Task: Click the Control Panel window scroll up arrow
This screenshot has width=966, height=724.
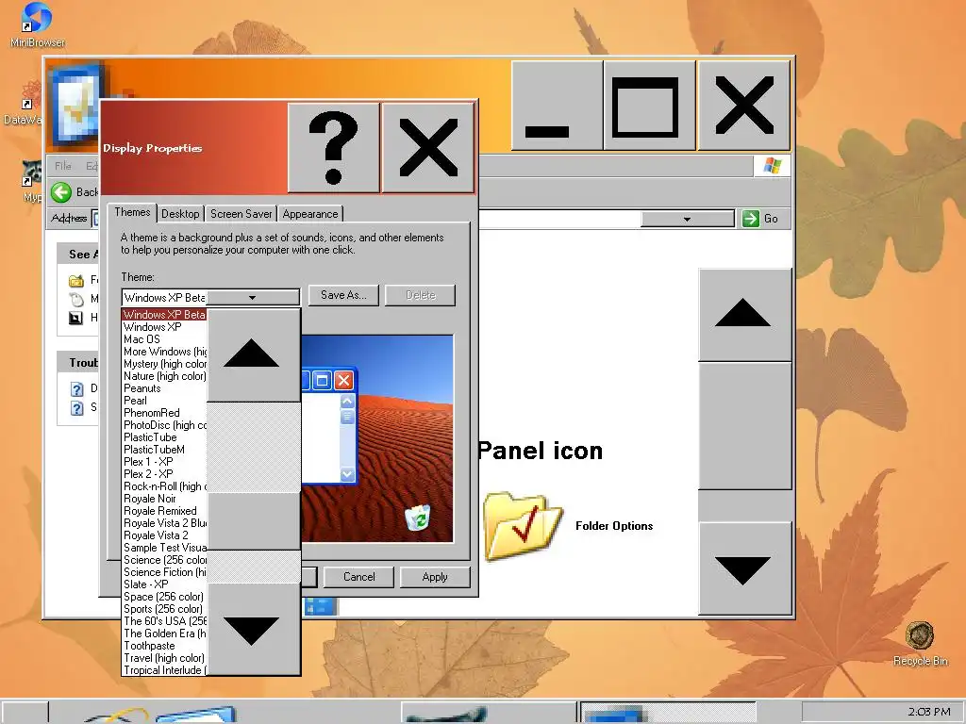Action: [x=744, y=314]
